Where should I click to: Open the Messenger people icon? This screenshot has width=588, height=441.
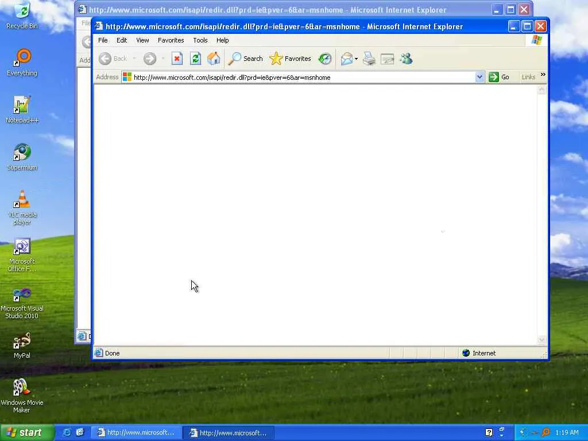[406, 59]
